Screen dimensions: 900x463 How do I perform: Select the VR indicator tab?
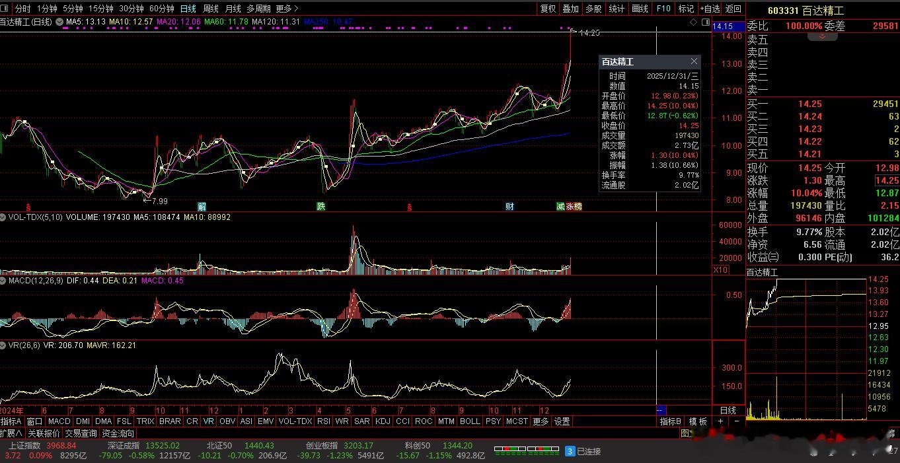tap(209, 421)
